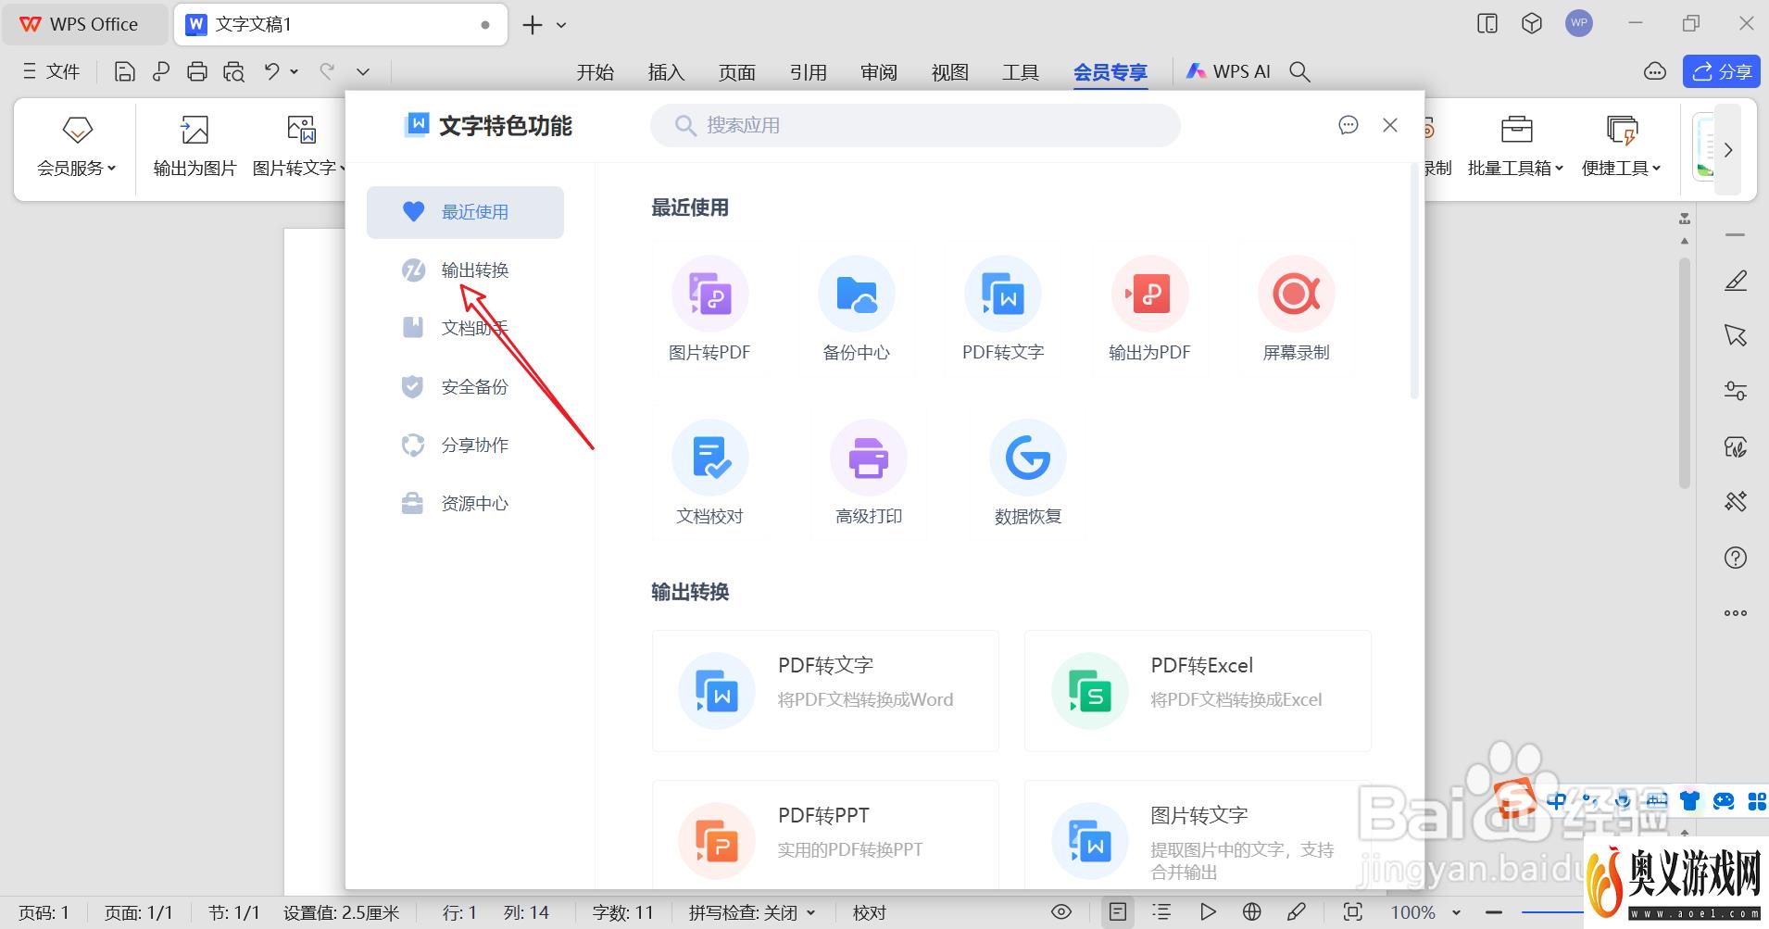Toggle full screen fit icon in status bar
This screenshot has height=929, width=1769.
click(x=1353, y=911)
